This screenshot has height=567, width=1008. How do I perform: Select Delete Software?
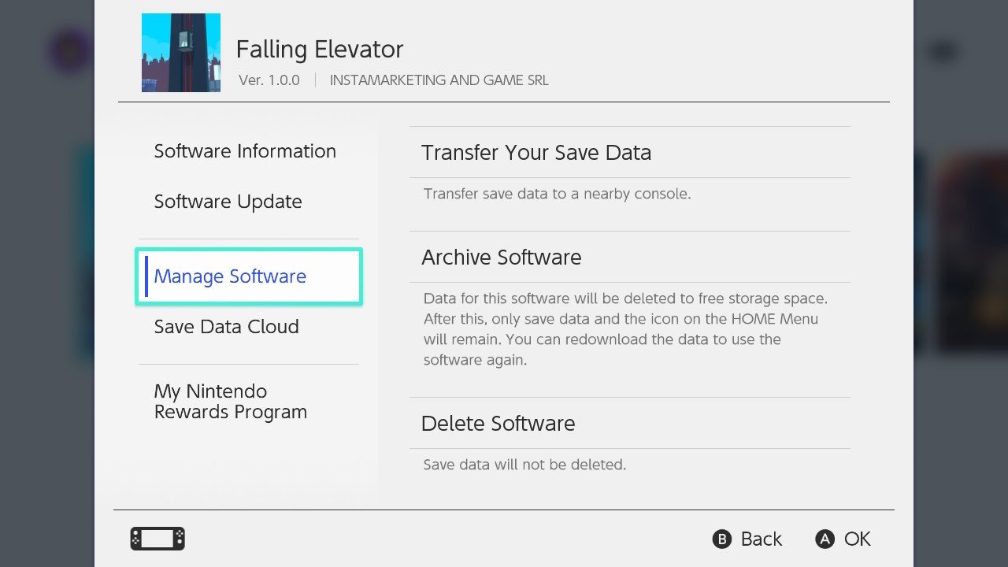tap(498, 423)
